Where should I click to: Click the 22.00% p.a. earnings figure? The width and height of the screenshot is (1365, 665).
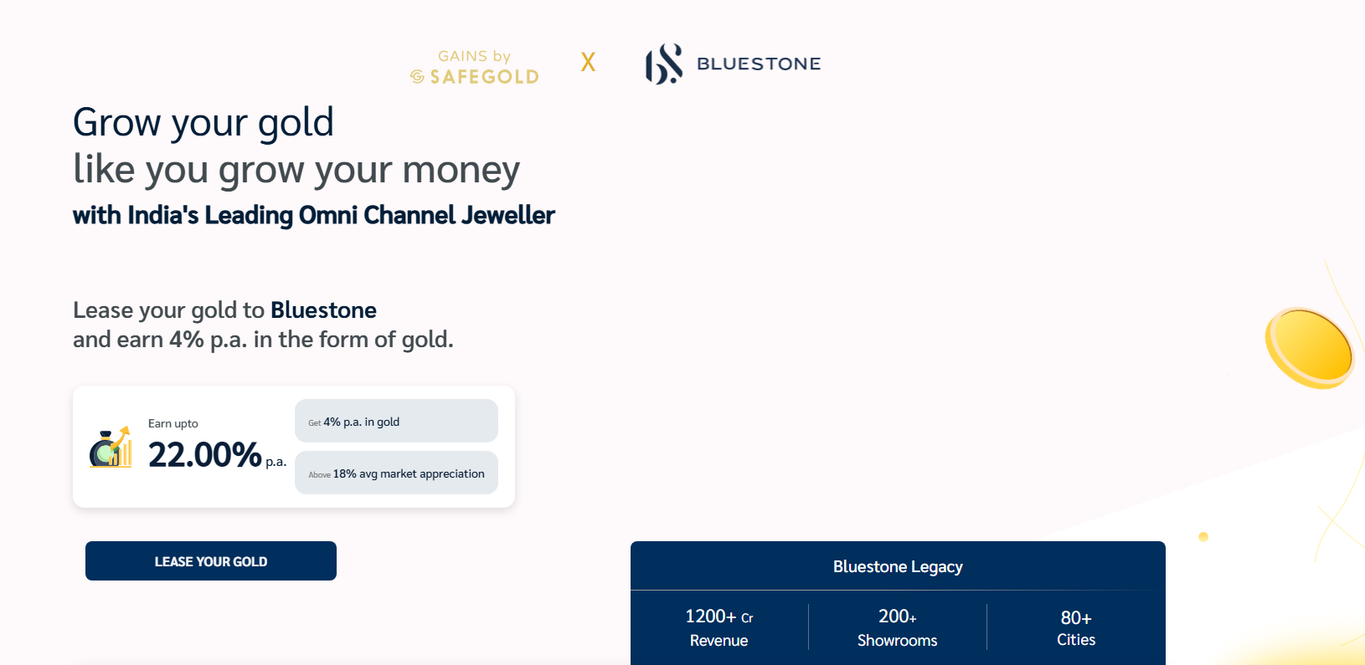tap(216, 455)
